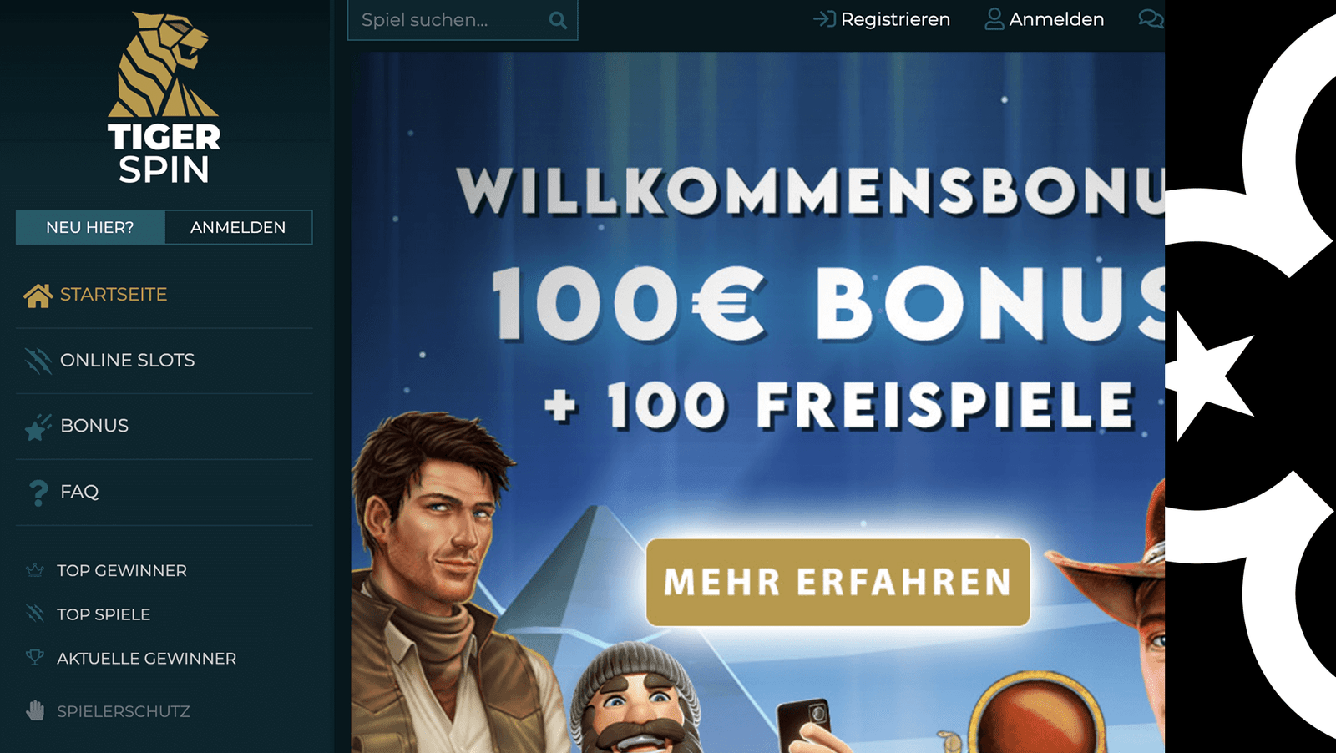Viewport: 1336px width, 753px height.
Task: Click the Bonus star icon
Action: [x=38, y=427]
